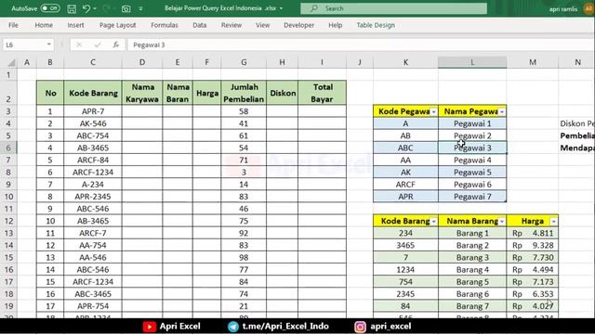Screen dimensions: 595x334
Task: Open the Nama Barang filter dropdown
Action: coord(502,221)
